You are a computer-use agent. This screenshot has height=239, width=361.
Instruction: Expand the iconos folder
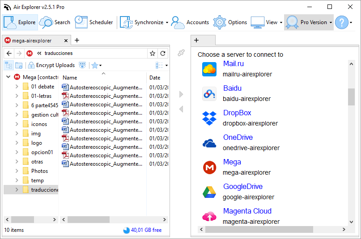[17, 124]
